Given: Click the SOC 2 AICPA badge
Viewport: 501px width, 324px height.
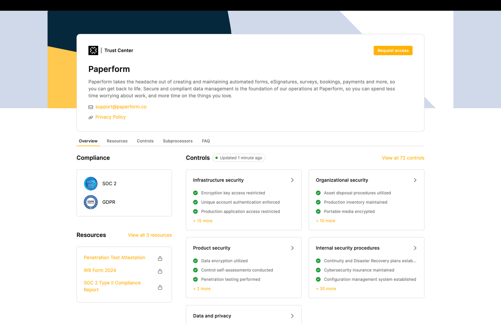Looking at the screenshot, I should (91, 184).
